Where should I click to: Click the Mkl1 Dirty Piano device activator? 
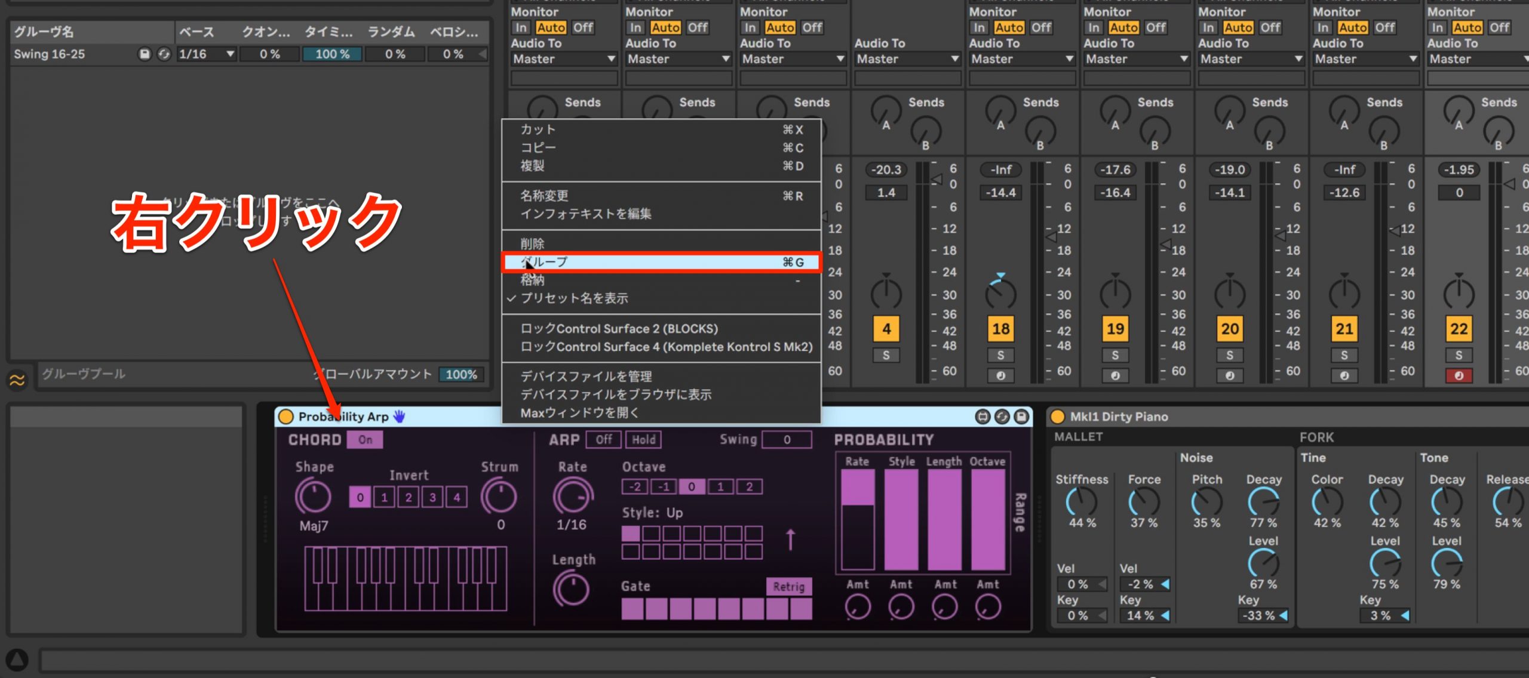[x=1058, y=417]
